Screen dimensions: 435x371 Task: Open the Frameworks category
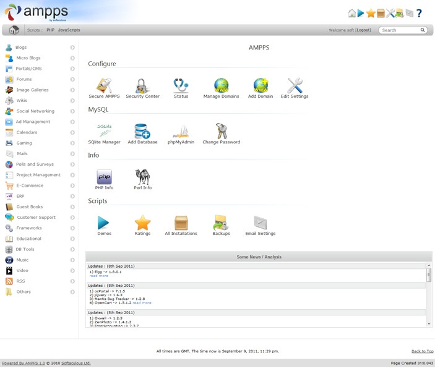29,228
